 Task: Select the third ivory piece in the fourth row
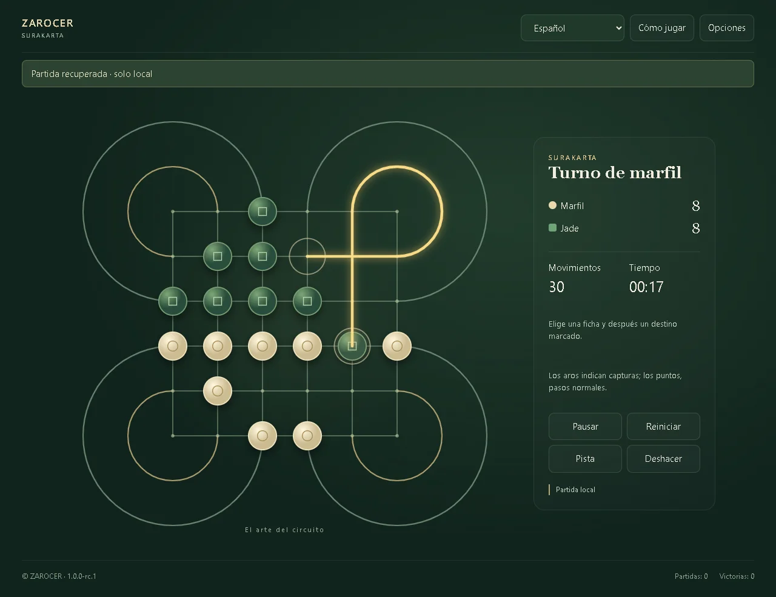263,346
